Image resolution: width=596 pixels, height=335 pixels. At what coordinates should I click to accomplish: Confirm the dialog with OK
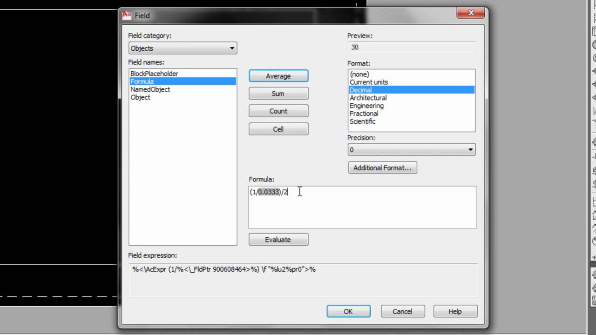coord(348,311)
